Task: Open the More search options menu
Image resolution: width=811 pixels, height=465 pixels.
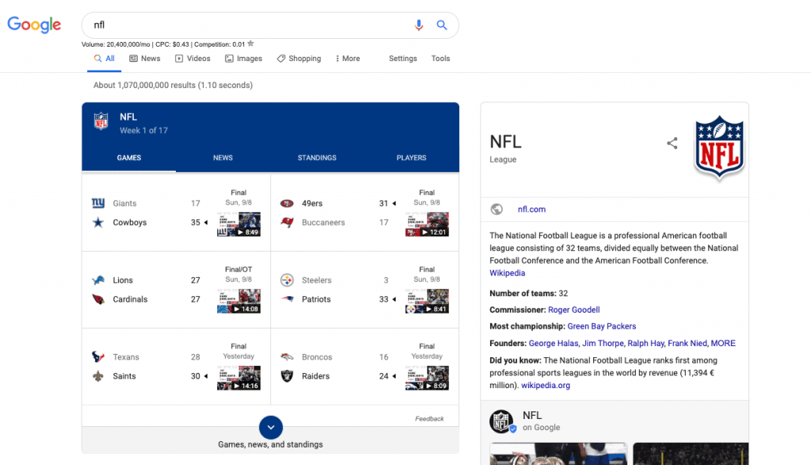Action: pos(348,59)
